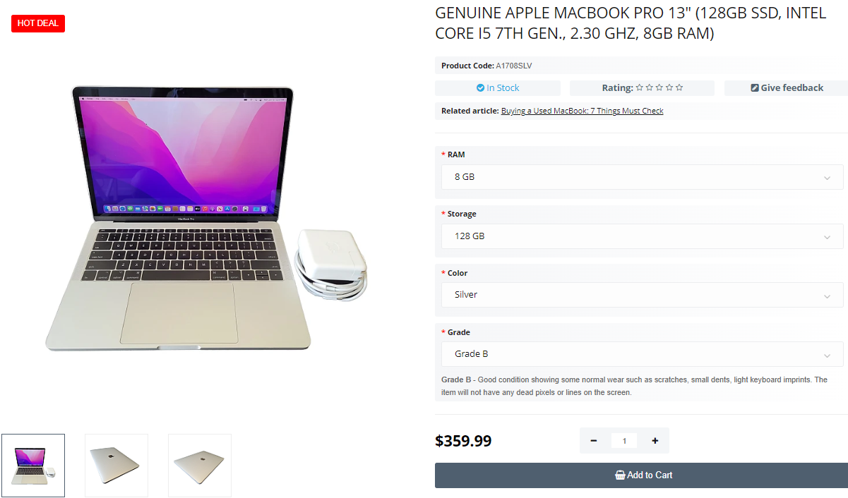The width and height of the screenshot is (848, 498).
Task: Select the second thumbnail of closed lid
Action: point(117,466)
